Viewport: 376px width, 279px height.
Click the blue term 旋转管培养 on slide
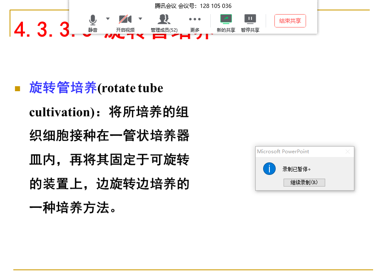click(x=63, y=88)
